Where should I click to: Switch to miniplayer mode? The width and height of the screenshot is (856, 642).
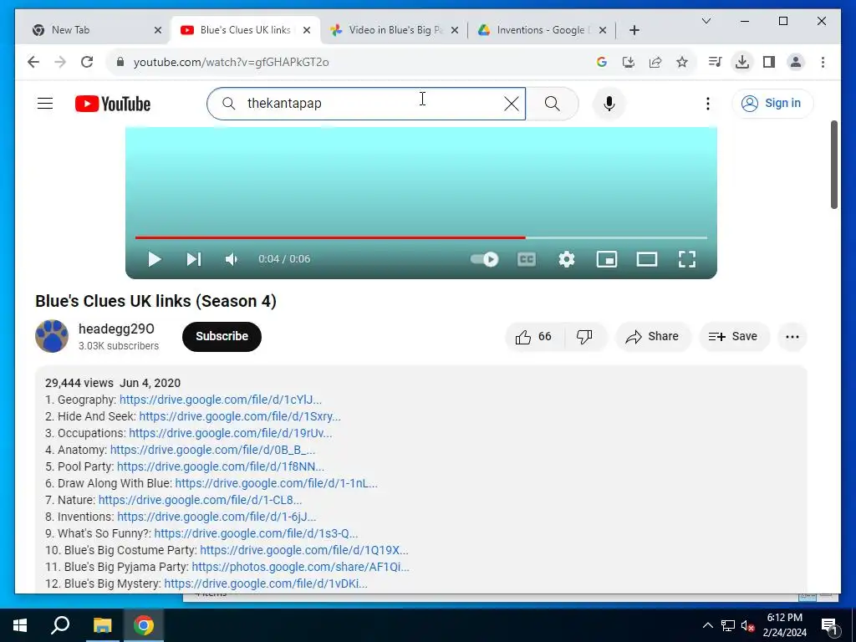[607, 259]
